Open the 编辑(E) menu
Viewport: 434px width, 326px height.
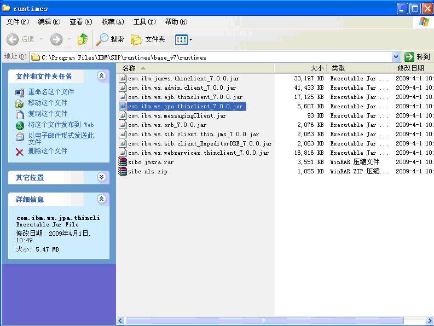[49, 21]
